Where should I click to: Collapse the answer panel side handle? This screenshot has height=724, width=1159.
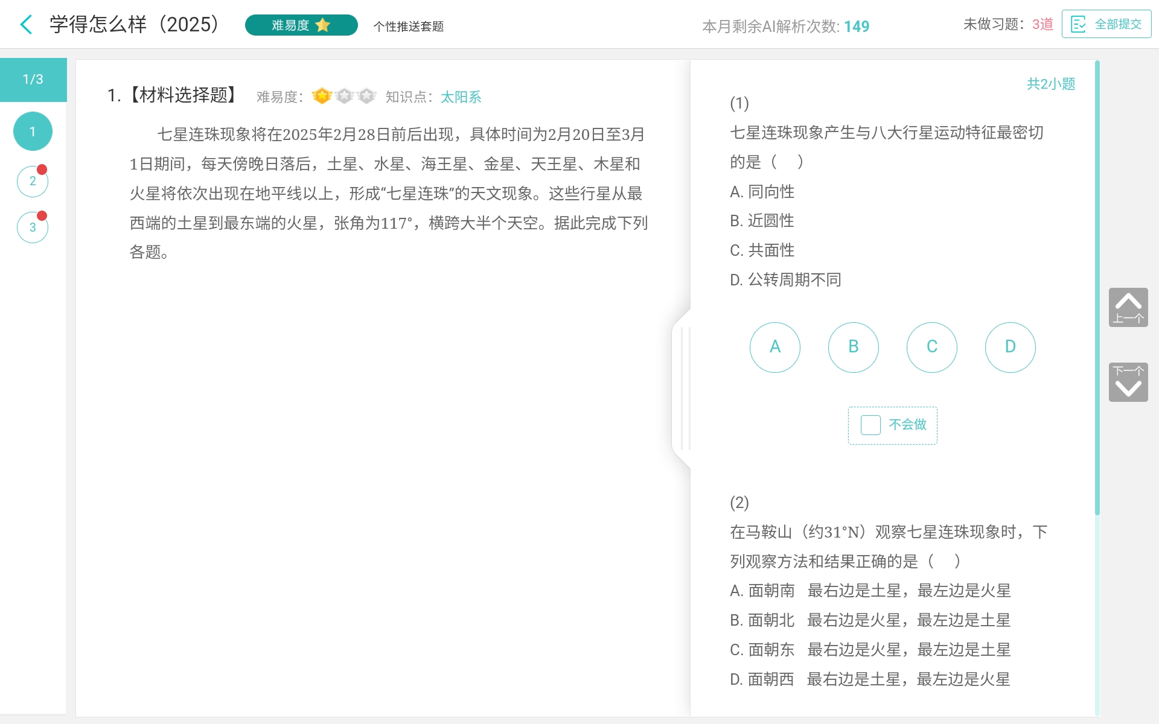click(x=683, y=389)
